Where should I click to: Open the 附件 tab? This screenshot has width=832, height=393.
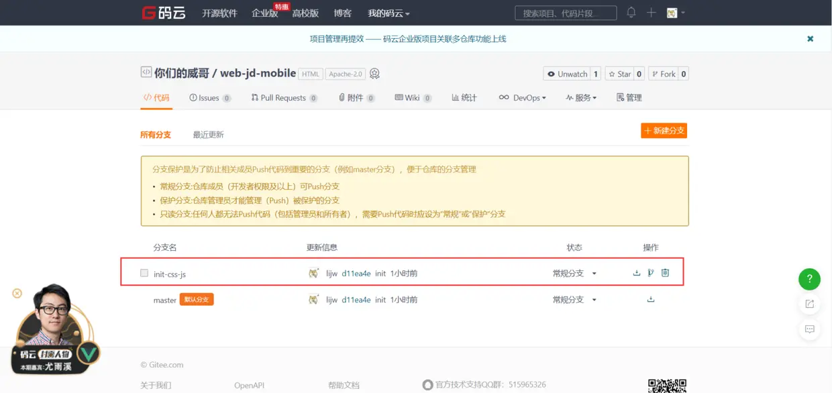[x=356, y=98]
